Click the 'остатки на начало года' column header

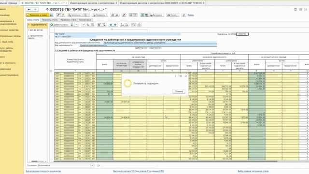(122, 64)
